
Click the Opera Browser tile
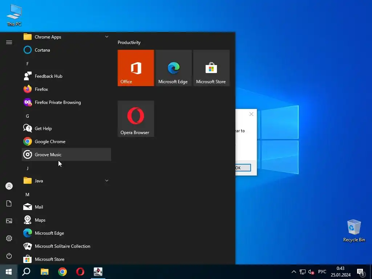[136, 119]
